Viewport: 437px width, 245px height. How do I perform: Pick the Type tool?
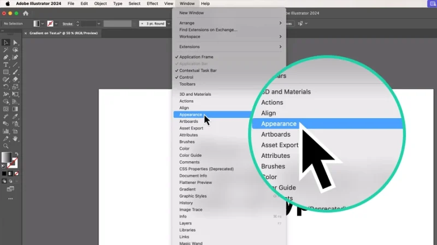pos(6,65)
